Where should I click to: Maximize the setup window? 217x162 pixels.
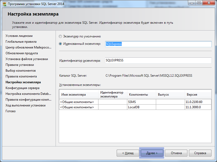coord(199,3)
